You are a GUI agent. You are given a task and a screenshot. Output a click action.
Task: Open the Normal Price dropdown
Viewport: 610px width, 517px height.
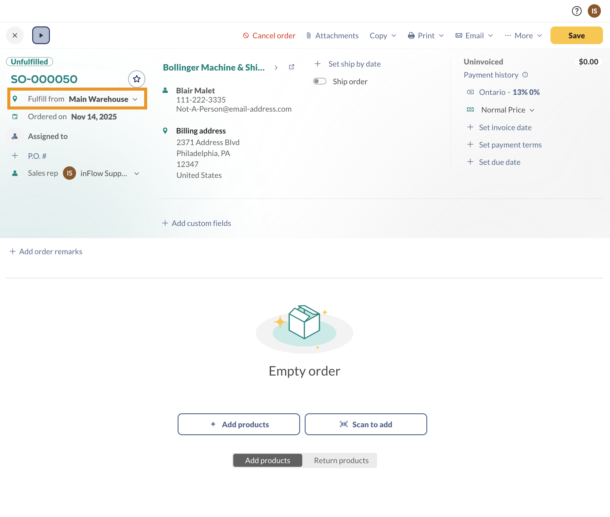[x=508, y=110]
